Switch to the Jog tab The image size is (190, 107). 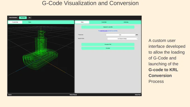point(29,18)
